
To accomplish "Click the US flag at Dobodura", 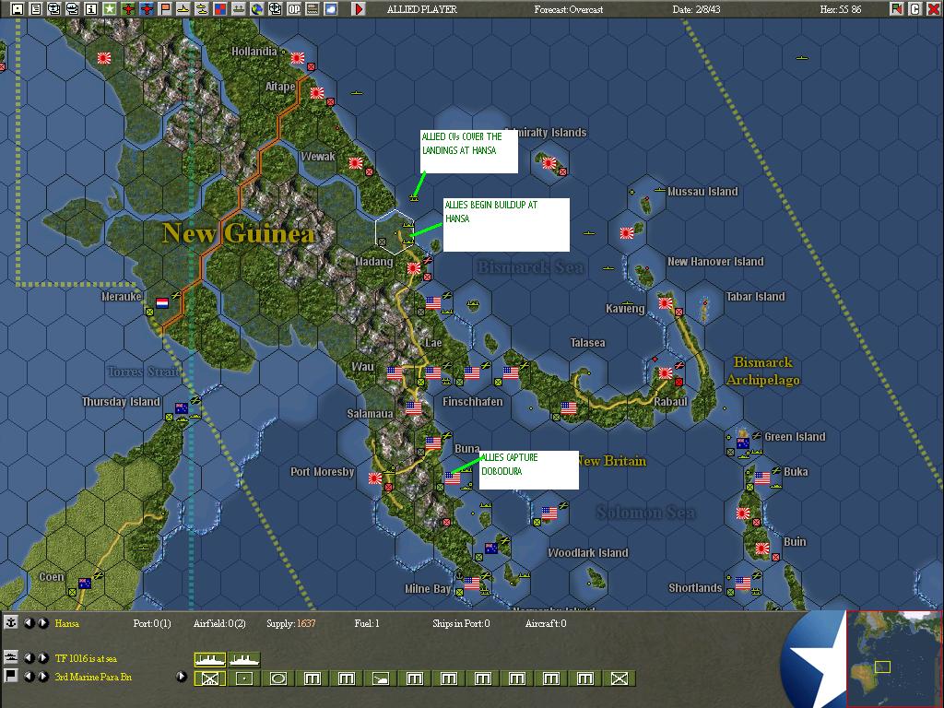I will [453, 478].
